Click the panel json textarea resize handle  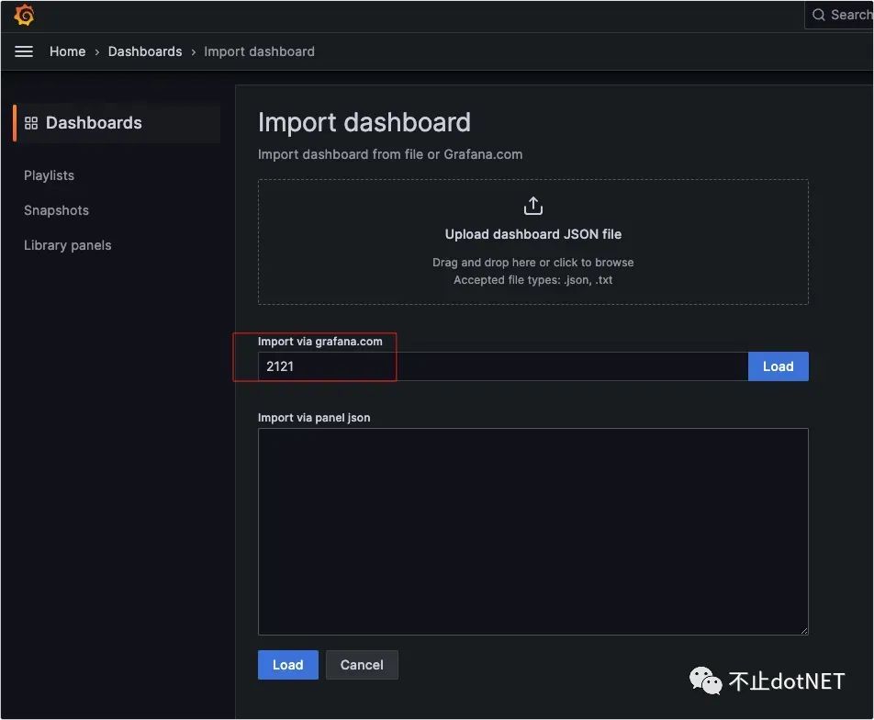(803, 630)
